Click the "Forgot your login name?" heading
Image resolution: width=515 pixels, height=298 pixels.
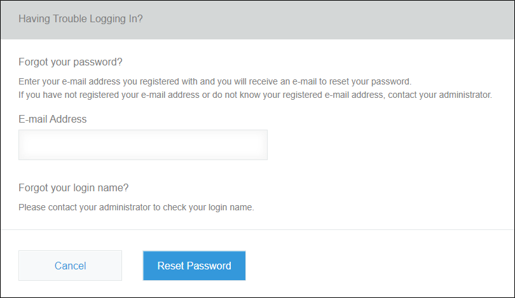click(73, 188)
